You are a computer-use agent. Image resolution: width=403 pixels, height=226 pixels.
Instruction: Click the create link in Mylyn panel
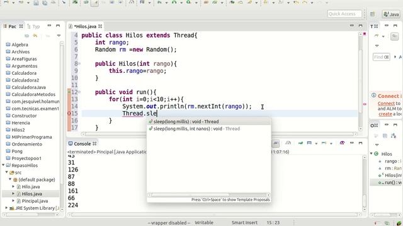385,114
